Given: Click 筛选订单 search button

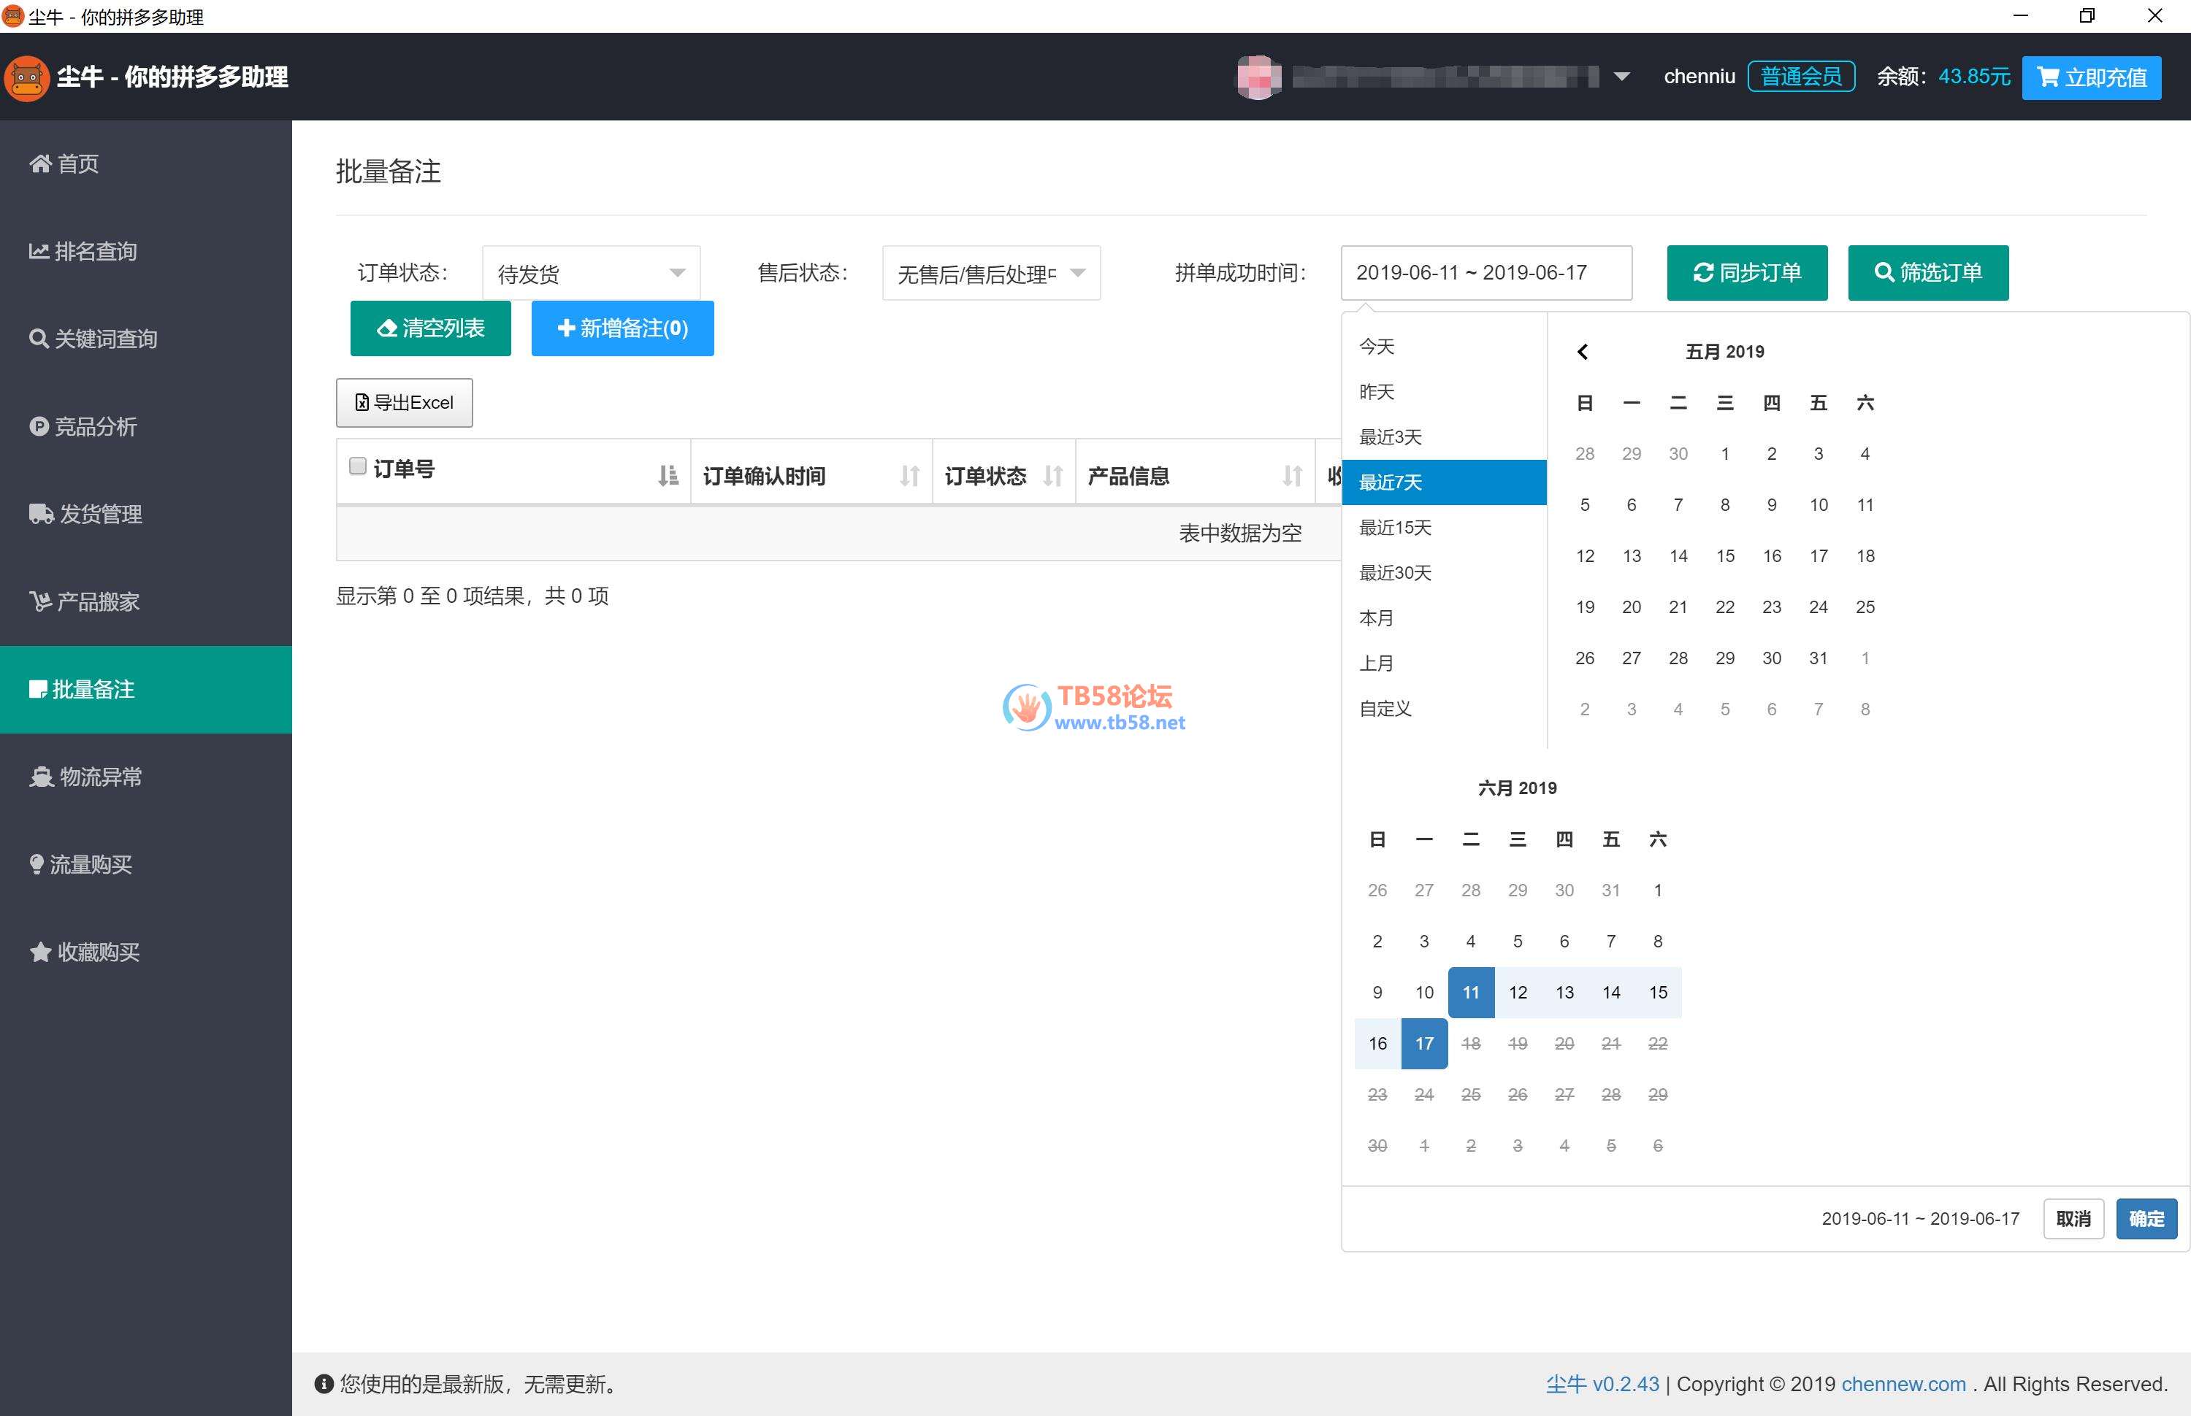Looking at the screenshot, I should point(1928,273).
